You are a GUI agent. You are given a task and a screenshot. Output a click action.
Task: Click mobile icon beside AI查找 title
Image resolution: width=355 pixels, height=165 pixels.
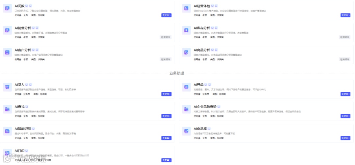point(27,107)
